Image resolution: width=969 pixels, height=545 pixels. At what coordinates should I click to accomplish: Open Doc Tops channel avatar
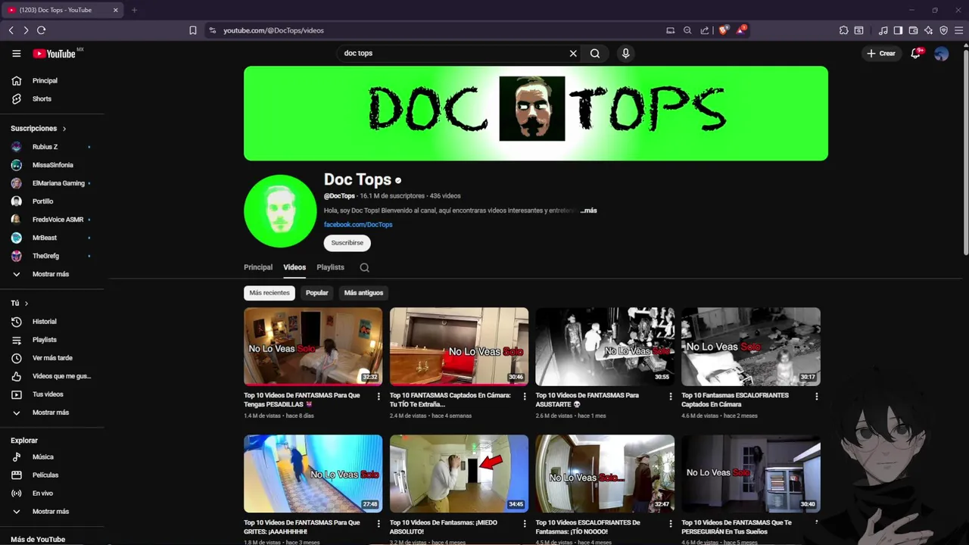pos(280,211)
